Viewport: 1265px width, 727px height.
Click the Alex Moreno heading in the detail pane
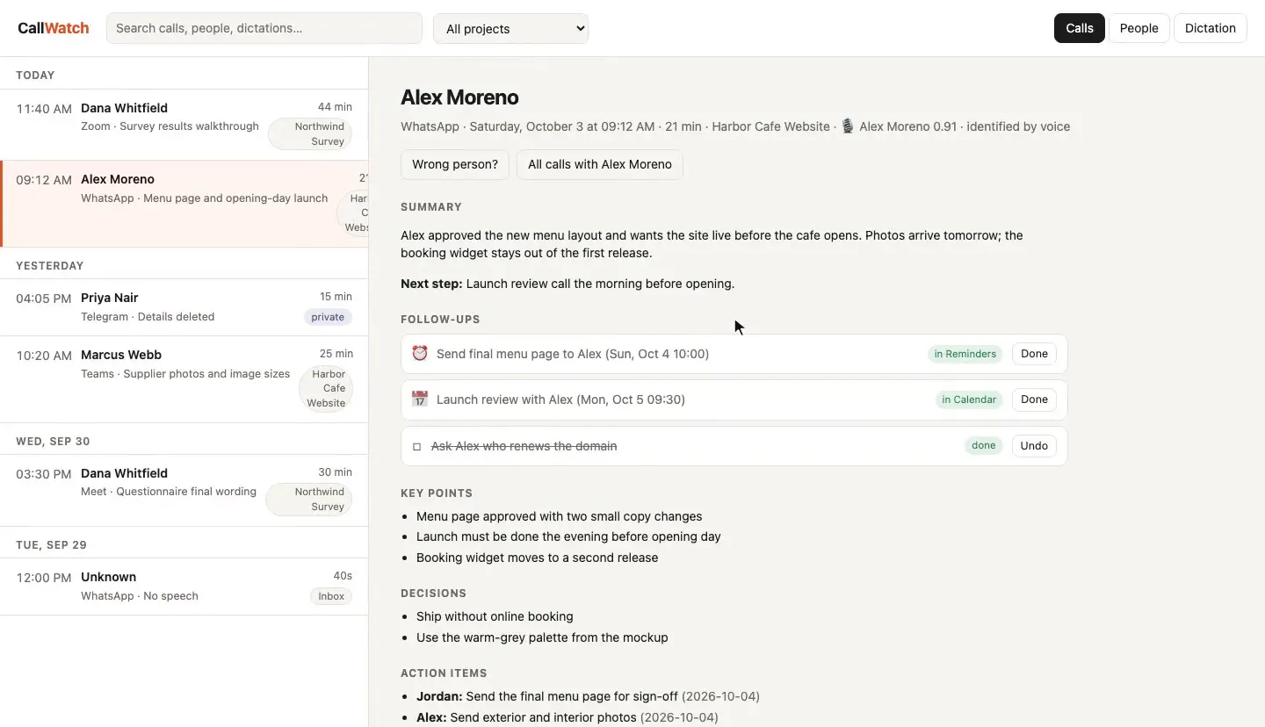459,97
